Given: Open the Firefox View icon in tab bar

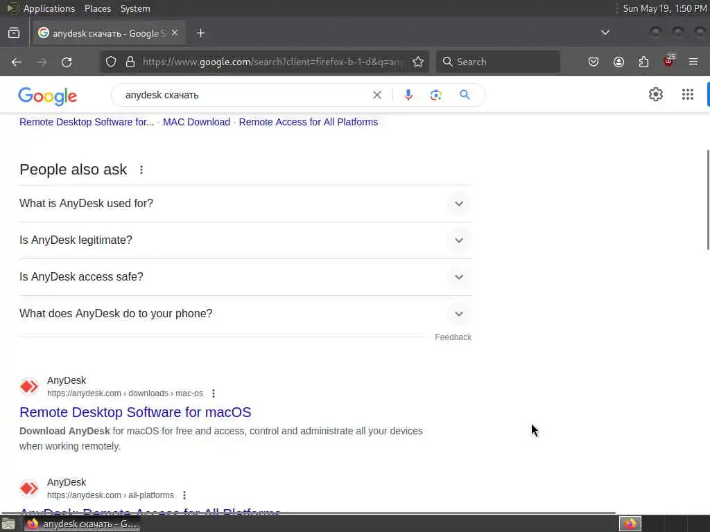Looking at the screenshot, I should pyautogui.click(x=14, y=33).
